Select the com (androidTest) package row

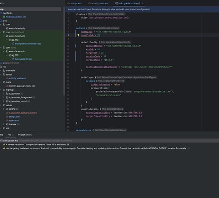click(x=31, y=32)
